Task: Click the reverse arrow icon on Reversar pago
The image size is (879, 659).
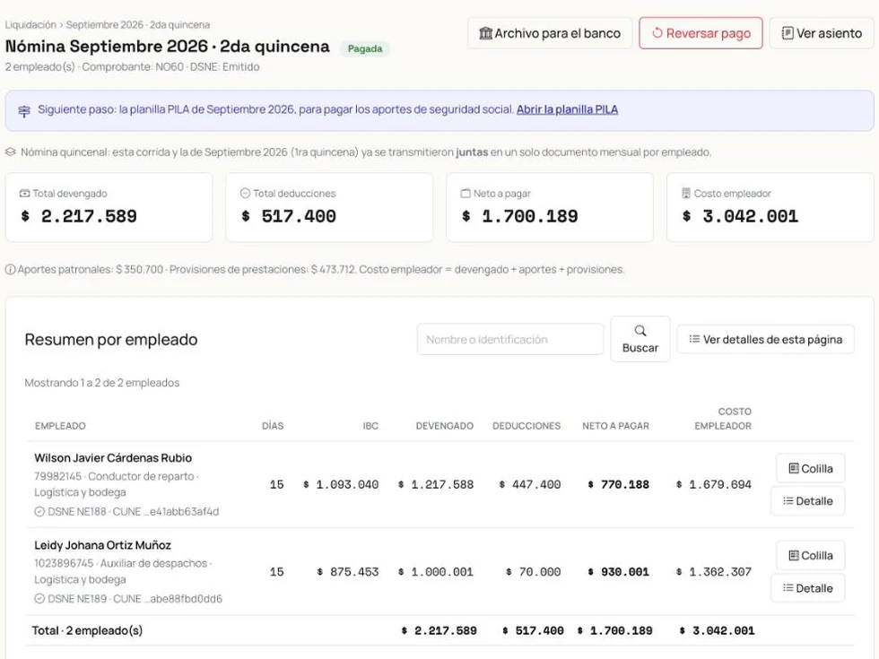Action: coord(657,33)
